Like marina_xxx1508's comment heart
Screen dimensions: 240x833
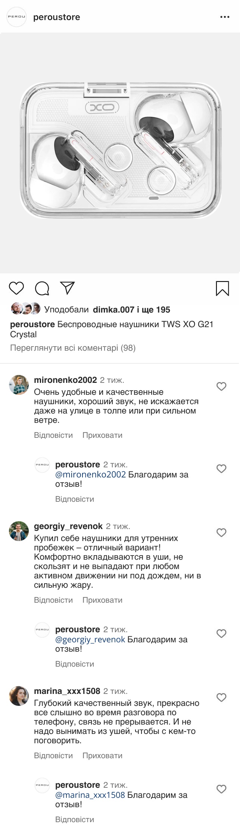coord(222,697)
